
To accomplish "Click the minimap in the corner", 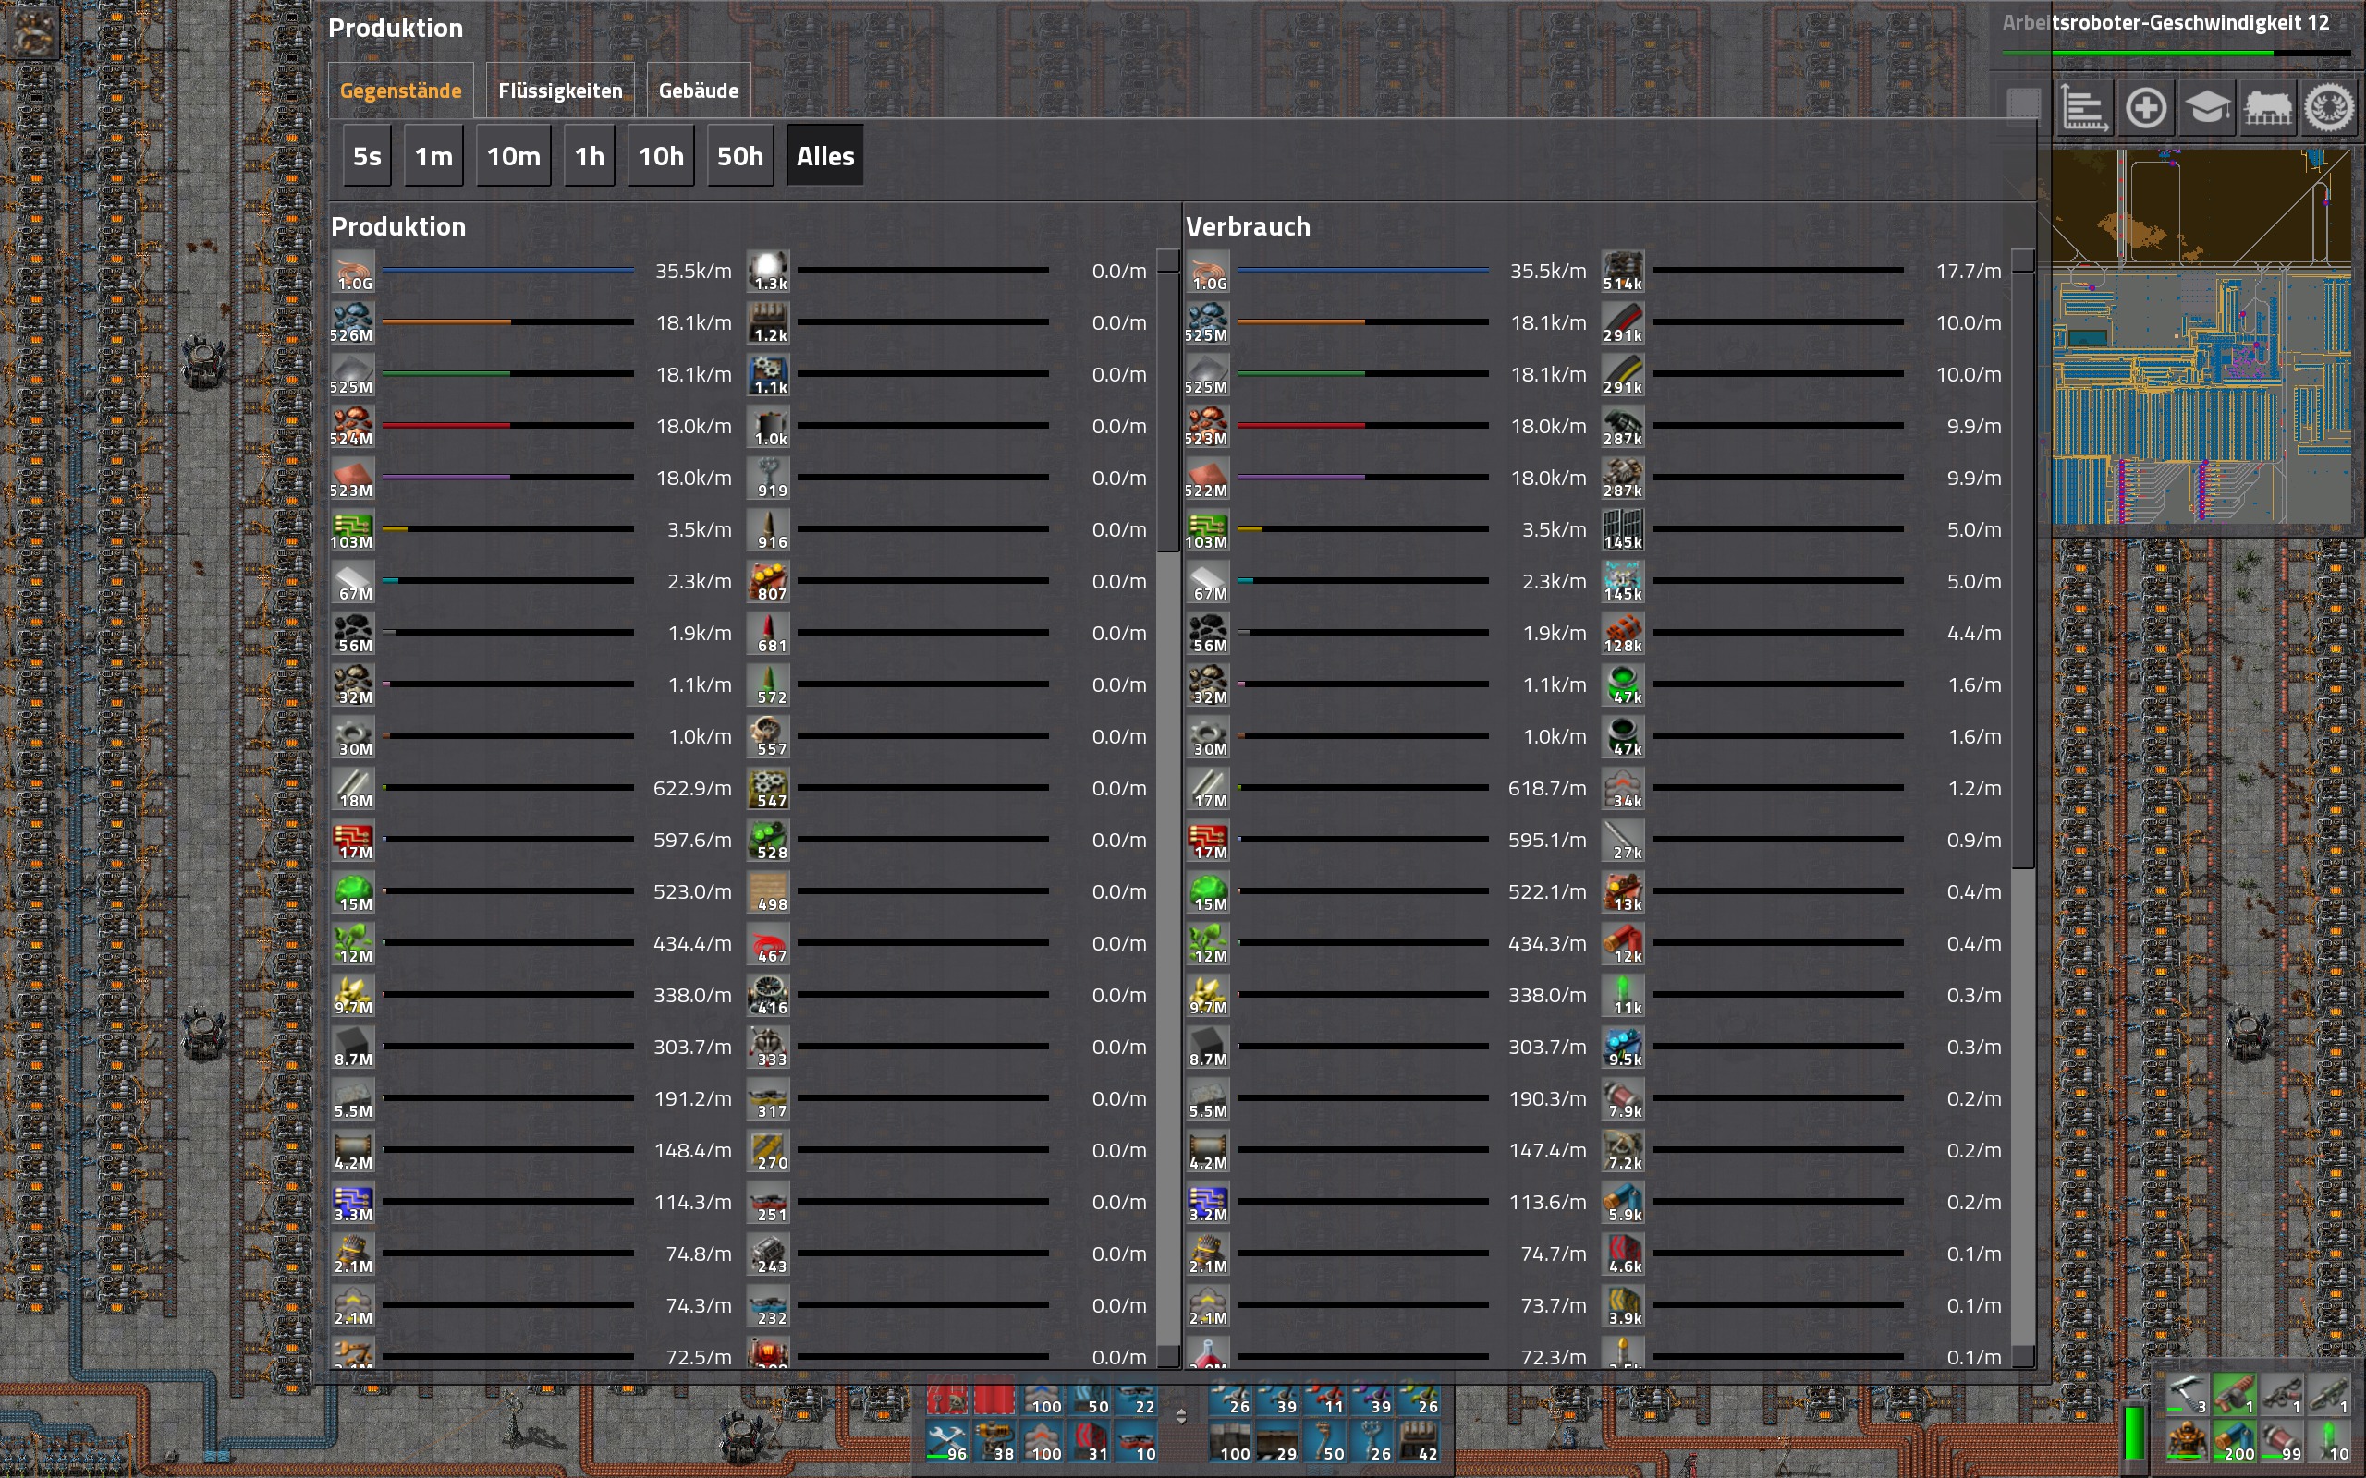I will pyautogui.click(x=2201, y=338).
